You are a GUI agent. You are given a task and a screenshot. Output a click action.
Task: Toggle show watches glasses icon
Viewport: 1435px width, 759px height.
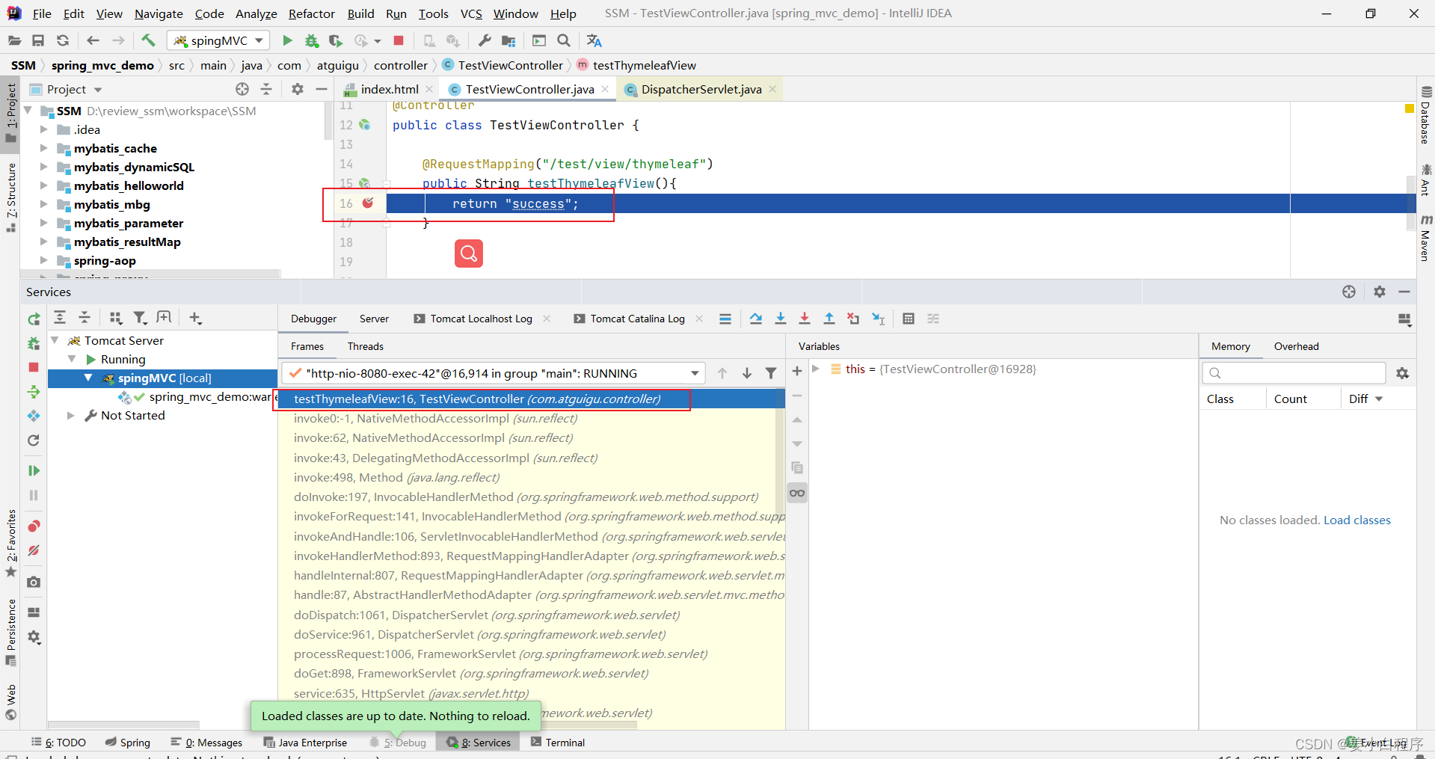coord(797,493)
